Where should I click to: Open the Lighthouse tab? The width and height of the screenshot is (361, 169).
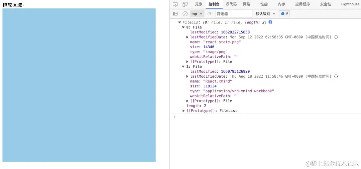click(350, 4)
